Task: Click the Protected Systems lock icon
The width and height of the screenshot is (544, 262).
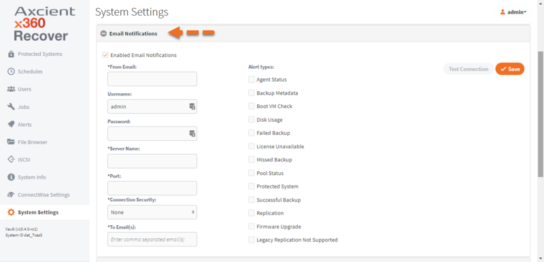Action: pos(11,54)
